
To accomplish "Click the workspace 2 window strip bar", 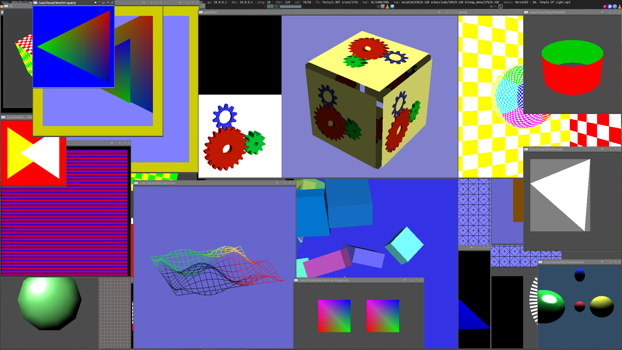I will click(284, 6).
